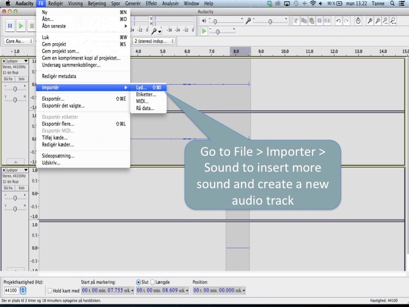409x307 pixels.
Task: Click the microphone input volume icon
Action: (x=248, y=20)
